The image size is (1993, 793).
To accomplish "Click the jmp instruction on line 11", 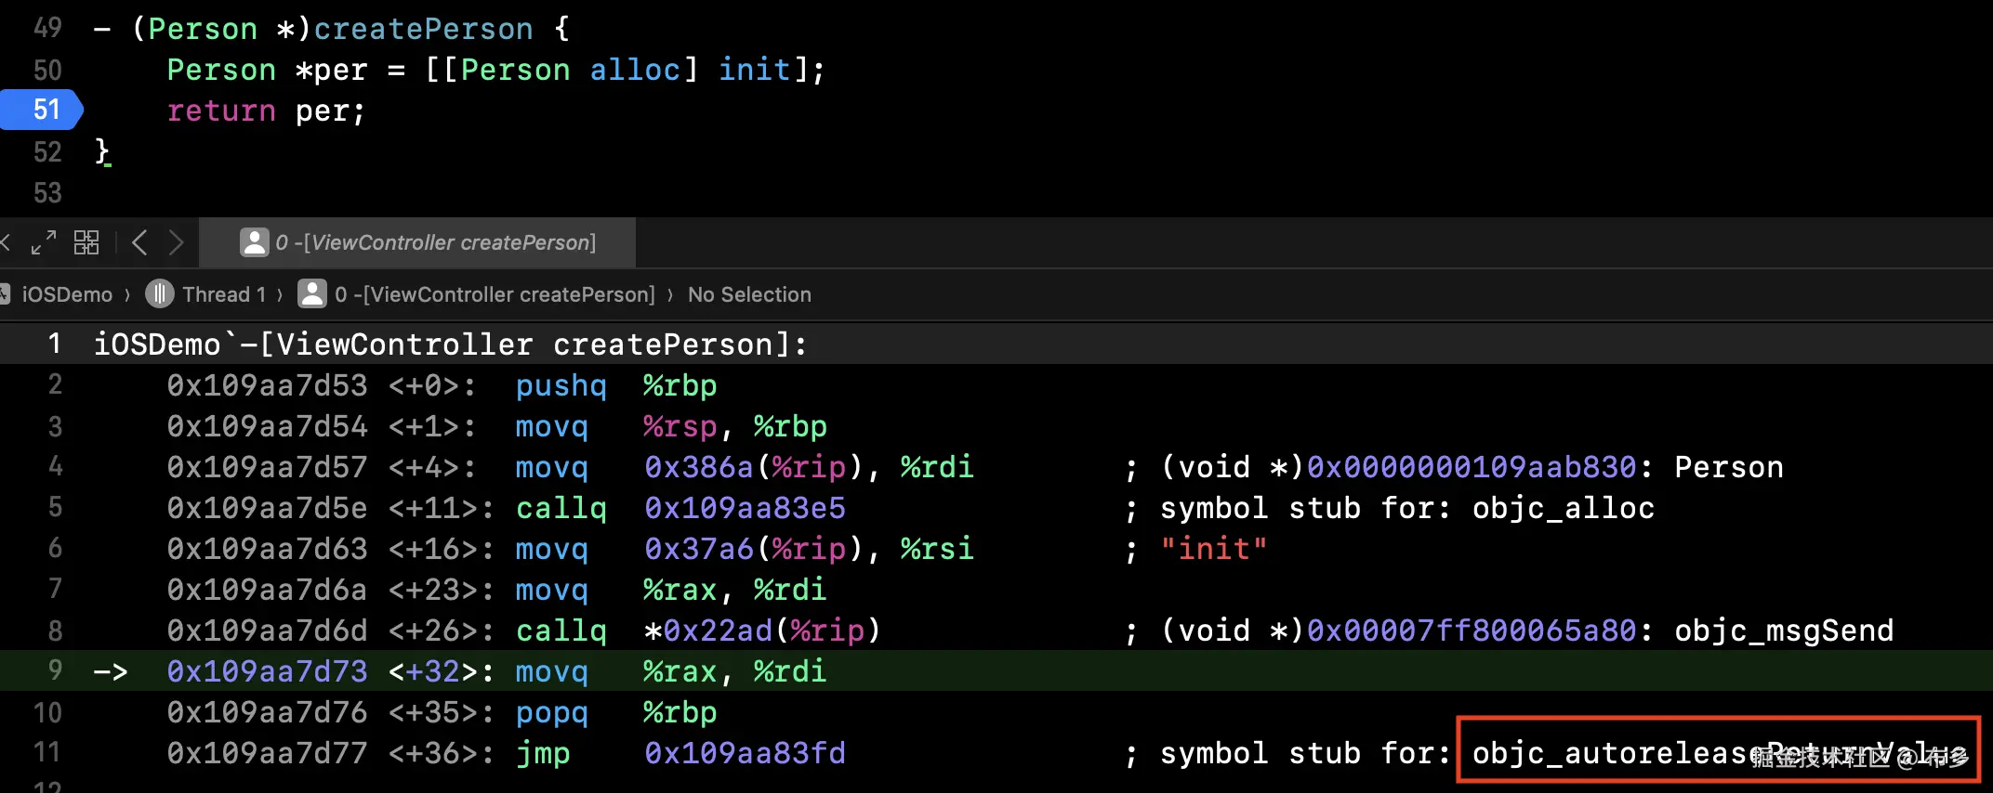I will [543, 753].
